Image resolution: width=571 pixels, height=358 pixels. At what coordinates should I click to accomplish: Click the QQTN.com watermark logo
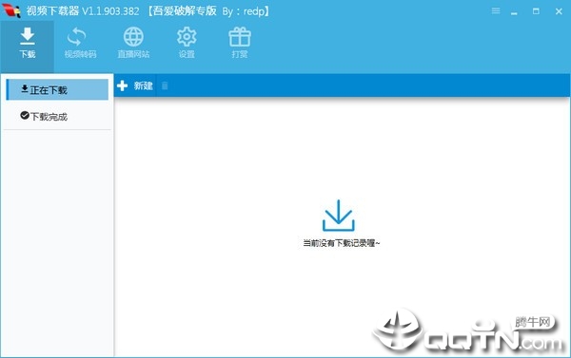tap(468, 332)
